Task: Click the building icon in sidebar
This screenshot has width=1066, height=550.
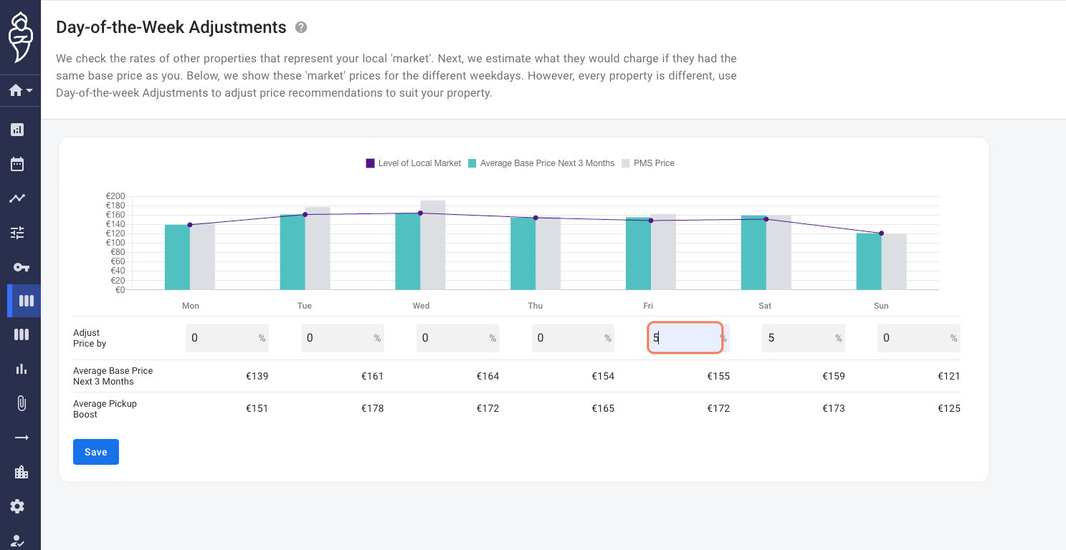Action: coord(21,472)
